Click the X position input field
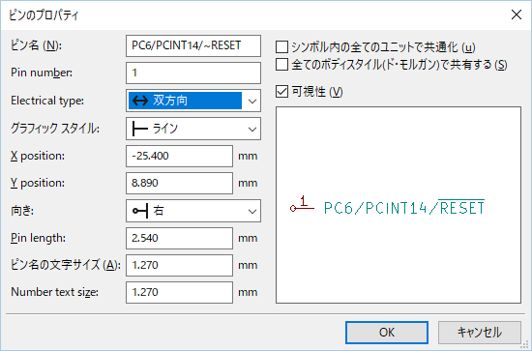Viewport: 532px width, 351px height. click(179, 156)
